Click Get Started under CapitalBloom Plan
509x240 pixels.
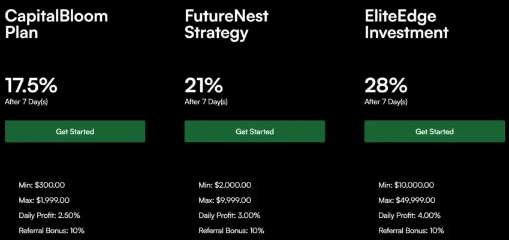[x=75, y=131]
